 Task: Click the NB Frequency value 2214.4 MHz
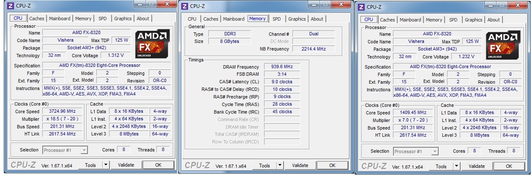point(314,49)
